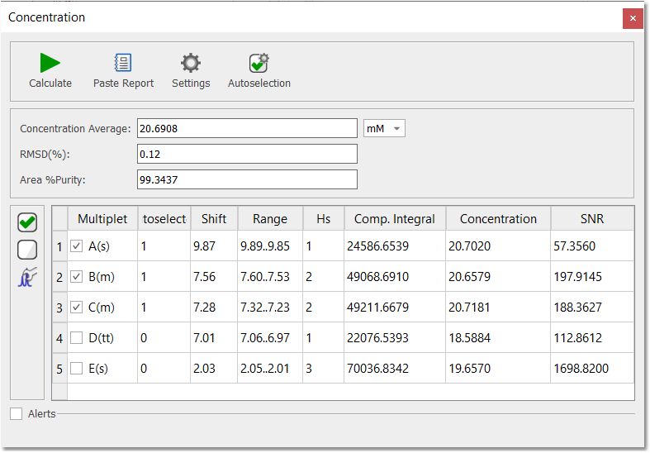The height and width of the screenshot is (453, 650).
Task: Sort by the SNR column header
Action: [x=592, y=218]
